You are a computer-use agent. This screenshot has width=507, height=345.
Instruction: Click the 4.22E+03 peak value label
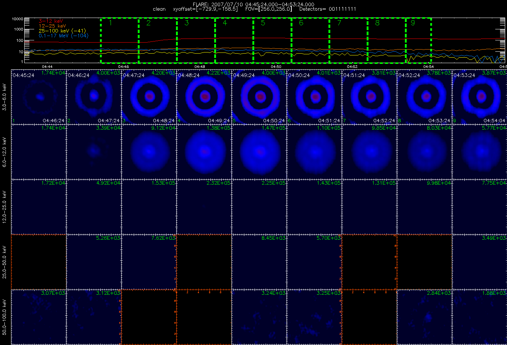pos(219,73)
